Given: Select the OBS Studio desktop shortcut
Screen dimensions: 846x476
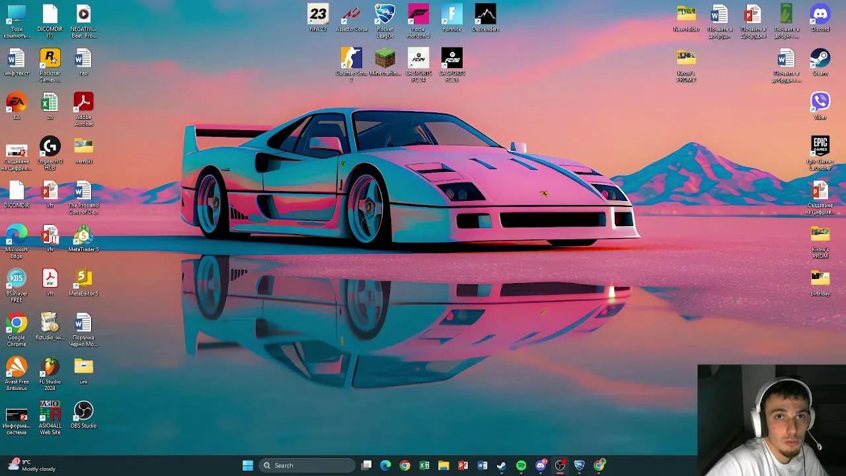Looking at the screenshot, I should click(x=83, y=415).
